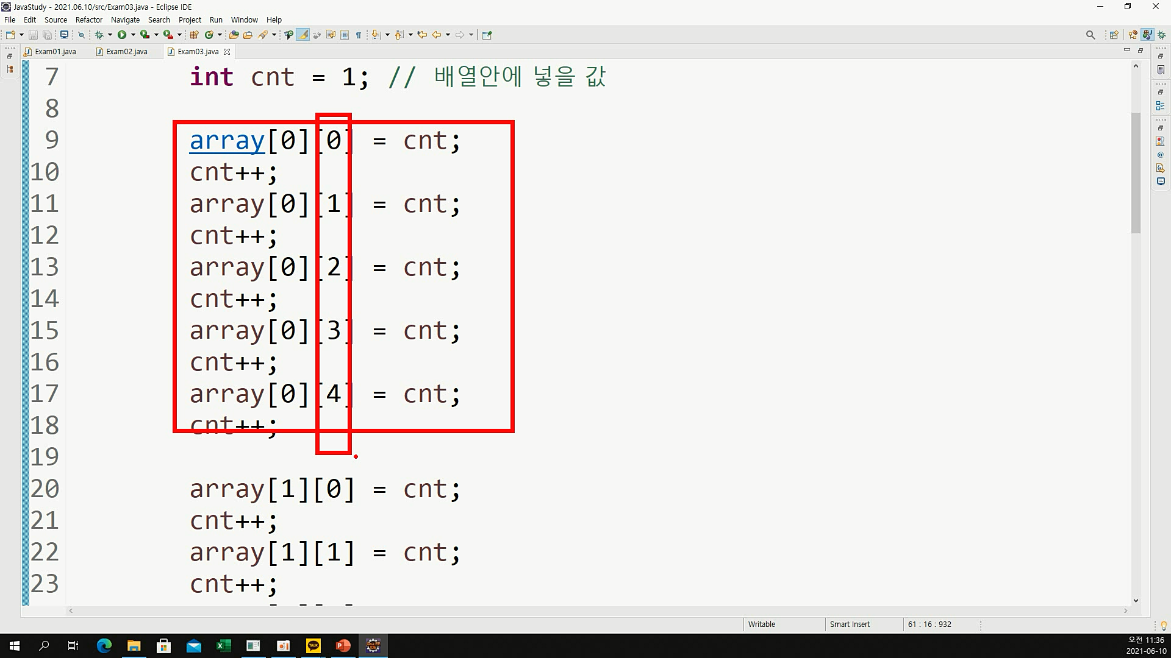Open the Java perspective button
The image size is (1171, 658).
click(x=1147, y=35)
